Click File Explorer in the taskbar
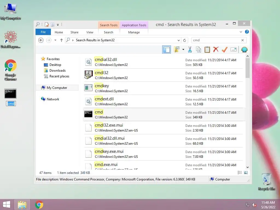This screenshot has height=210, width=280. (x=22, y=205)
